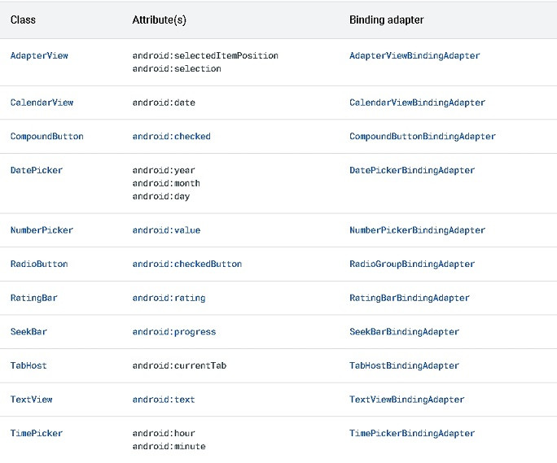Follow the DatePickerBindingAdapter link
557x463 pixels.
click(x=411, y=171)
